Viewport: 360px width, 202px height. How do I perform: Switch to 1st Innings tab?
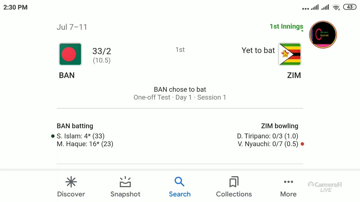pos(286,26)
